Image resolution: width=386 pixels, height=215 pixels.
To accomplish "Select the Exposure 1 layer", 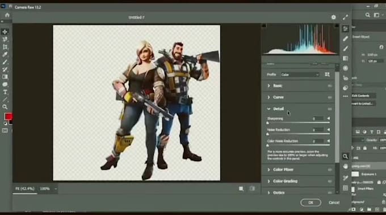I will (x=368, y=174).
